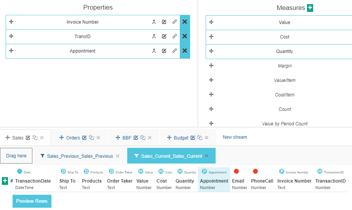
Task: Click the Preview Rows button
Action: tap(32, 201)
